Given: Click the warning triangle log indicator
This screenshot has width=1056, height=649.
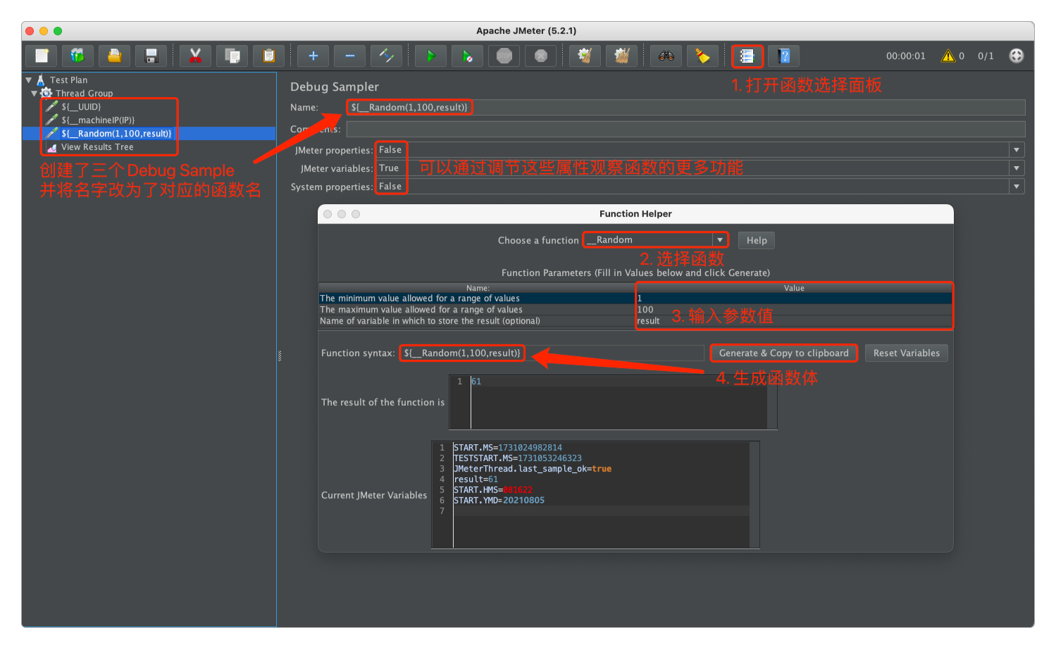Looking at the screenshot, I should tap(948, 56).
